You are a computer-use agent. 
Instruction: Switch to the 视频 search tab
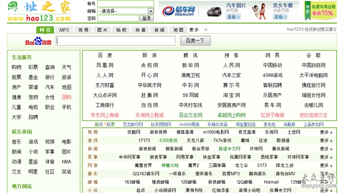coord(84,30)
